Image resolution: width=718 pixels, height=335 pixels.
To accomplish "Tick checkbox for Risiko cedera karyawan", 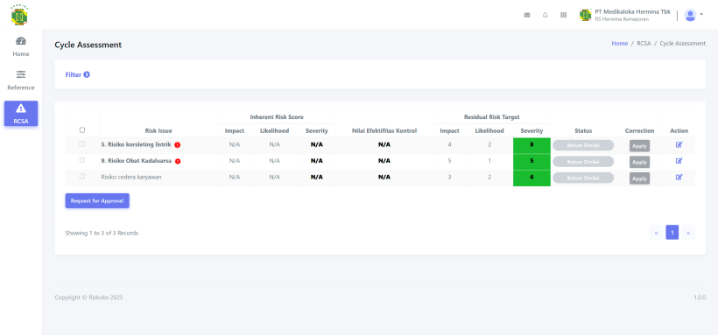I will (82, 176).
